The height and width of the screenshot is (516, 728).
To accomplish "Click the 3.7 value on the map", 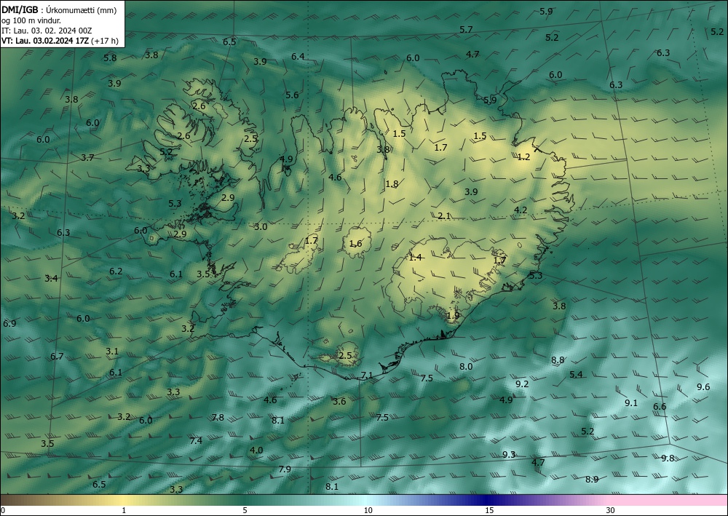I will click(88, 158).
